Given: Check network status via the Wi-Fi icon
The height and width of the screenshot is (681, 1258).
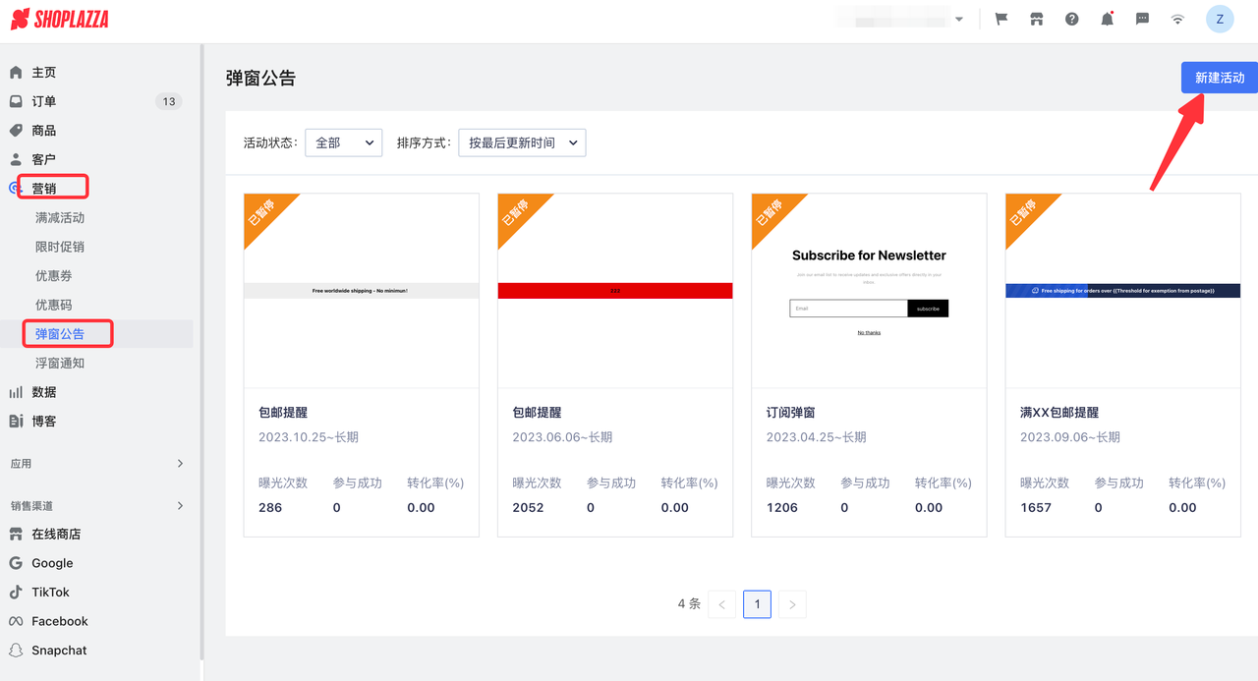Looking at the screenshot, I should pyautogui.click(x=1177, y=18).
